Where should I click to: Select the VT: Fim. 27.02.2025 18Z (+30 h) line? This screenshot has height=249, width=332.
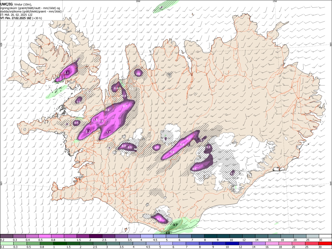pyautogui.click(x=21, y=18)
